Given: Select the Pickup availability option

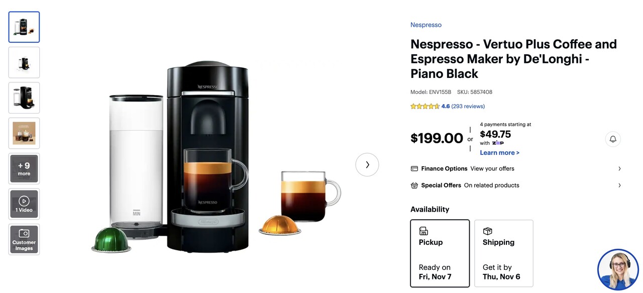Looking at the screenshot, I should click(x=440, y=253).
